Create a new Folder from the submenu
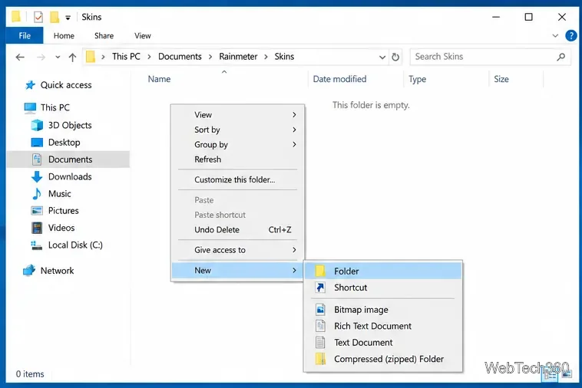 pos(383,271)
